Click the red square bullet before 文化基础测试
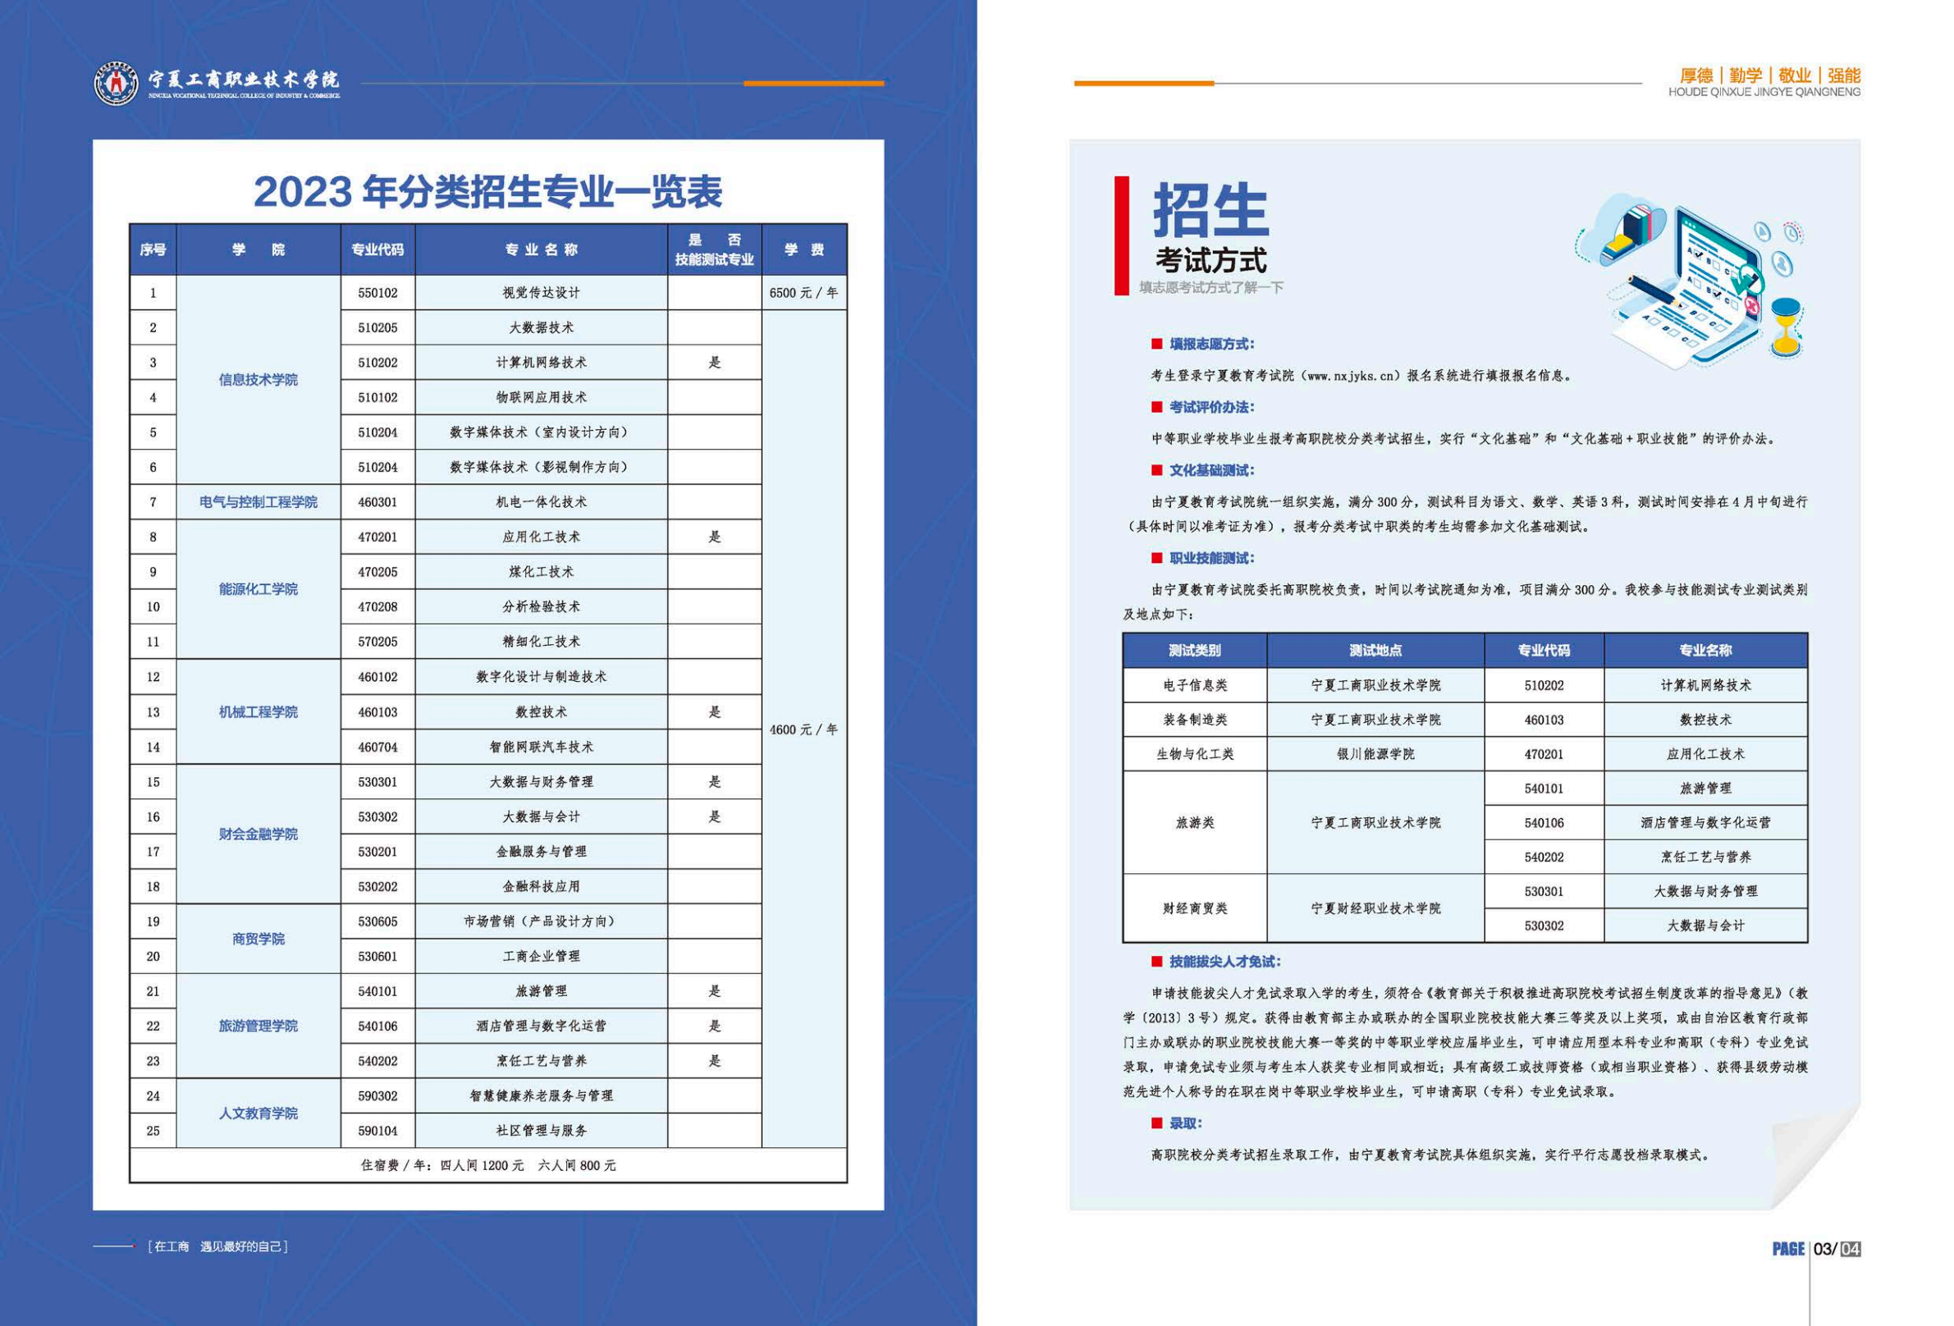This screenshot has width=1954, height=1326. point(1157,470)
